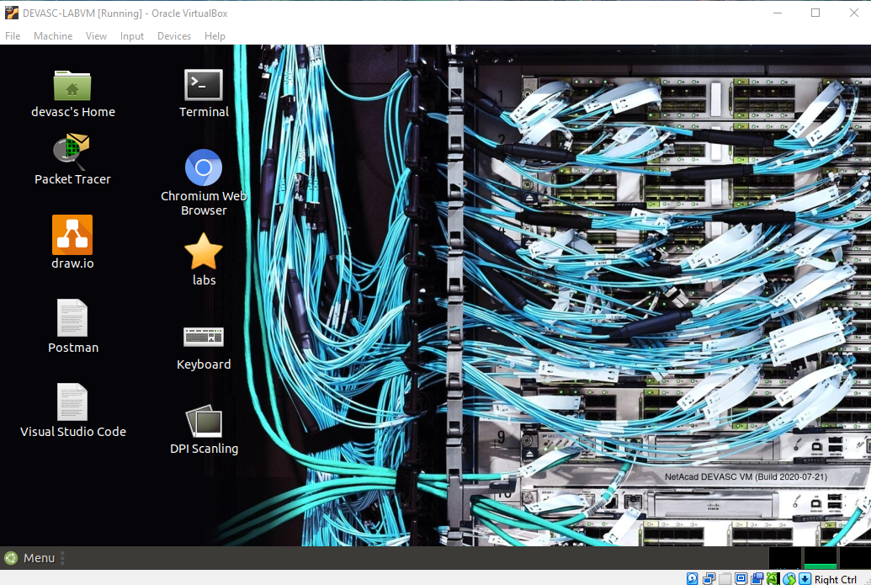Screen dimensions: 871x585
Task: Click the Menu button in bottom panel
Action: tap(30, 558)
